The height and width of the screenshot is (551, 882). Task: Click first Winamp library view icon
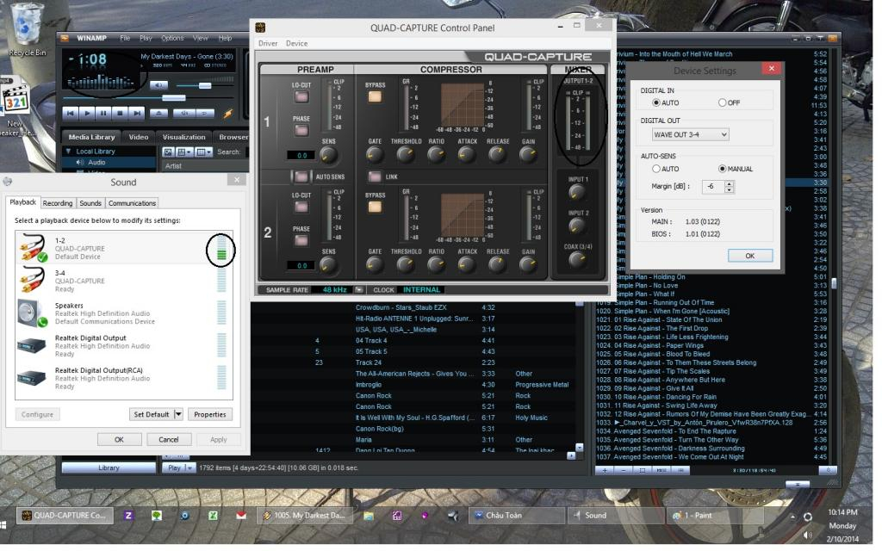coord(168,152)
